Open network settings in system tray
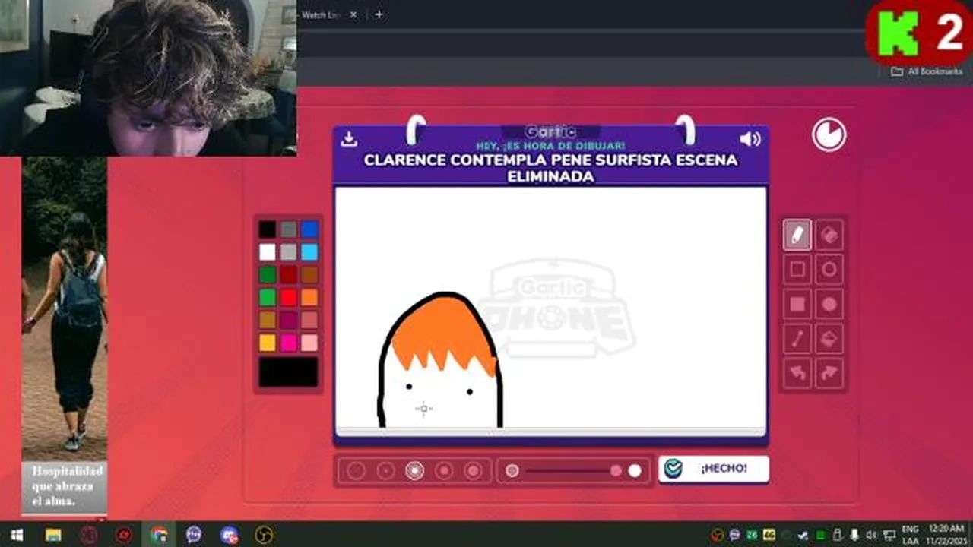This screenshot has height=547, width=973. [889, 535]
